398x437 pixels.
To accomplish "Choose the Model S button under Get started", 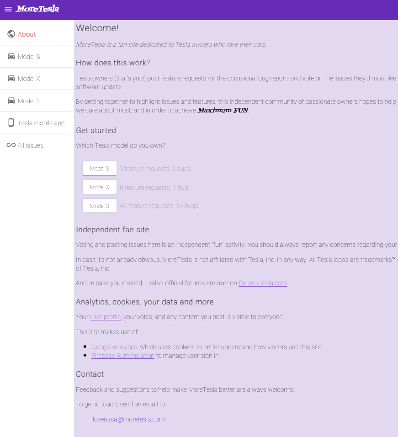I will coord(100,168).
